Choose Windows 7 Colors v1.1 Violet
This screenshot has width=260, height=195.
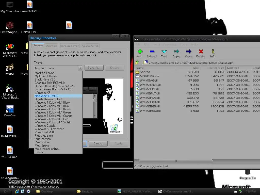pos(58,122)
